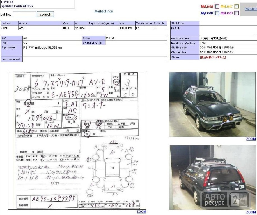Tick the MyListA checkbox
The width and height of the screenshot is (257, 215).
pos(217,6)
